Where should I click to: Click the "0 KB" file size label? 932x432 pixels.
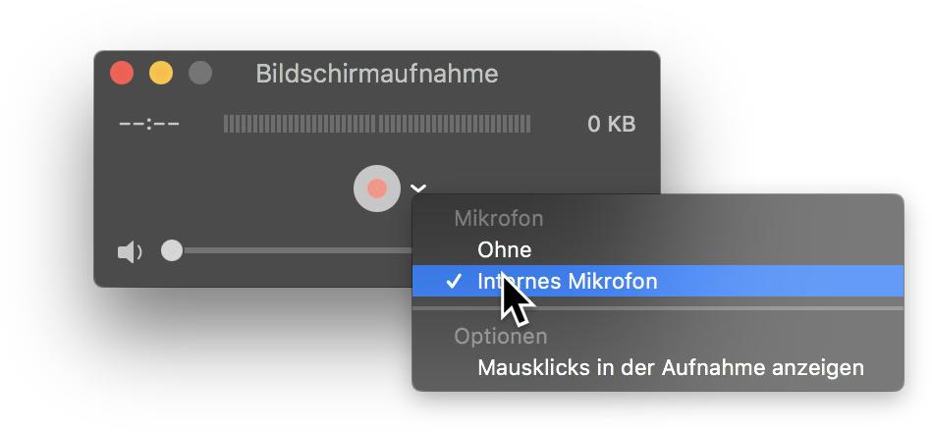point(612,124)
